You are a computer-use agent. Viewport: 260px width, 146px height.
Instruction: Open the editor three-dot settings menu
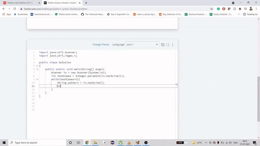click(173, 45)
